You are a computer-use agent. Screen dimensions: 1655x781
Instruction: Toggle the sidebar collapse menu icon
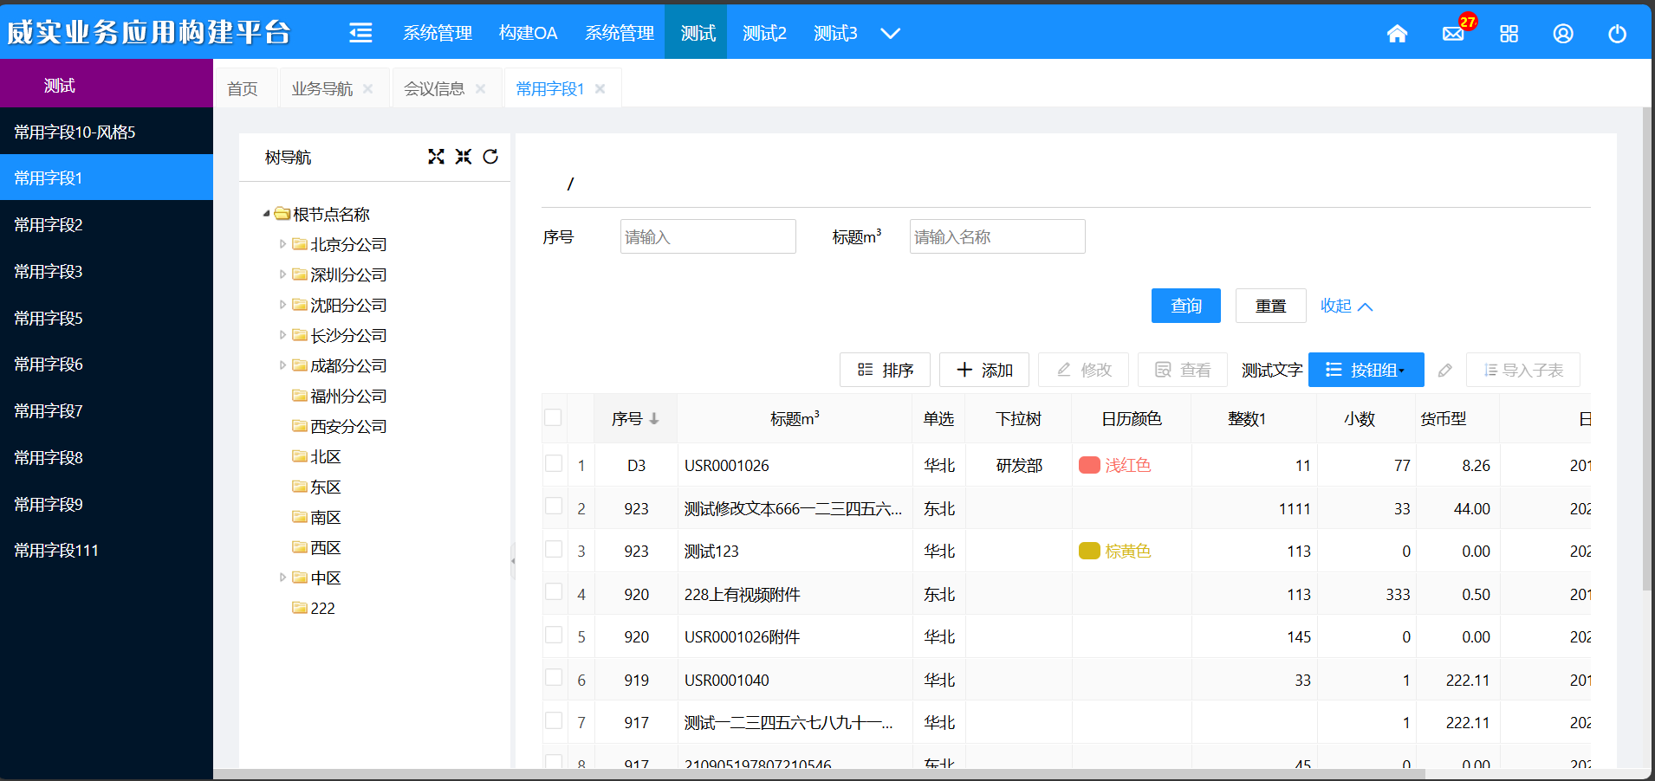[x=360, y=33]
